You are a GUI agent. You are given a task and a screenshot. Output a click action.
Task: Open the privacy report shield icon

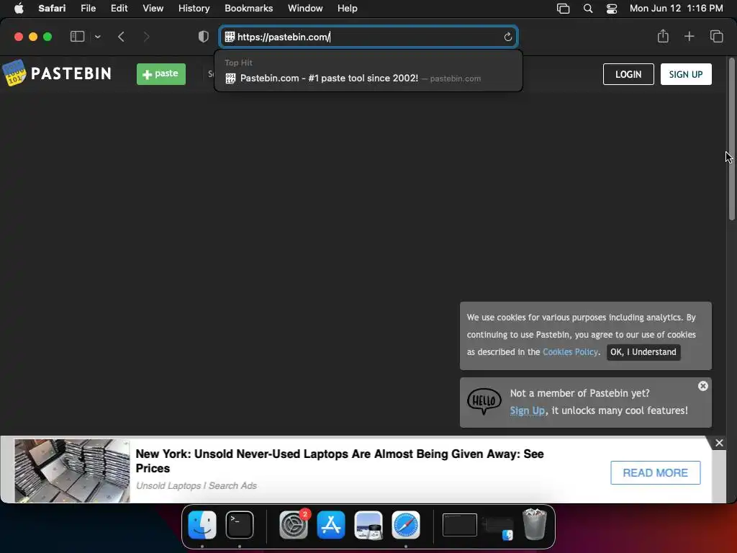pyautogui.click(x=204, y=37)
